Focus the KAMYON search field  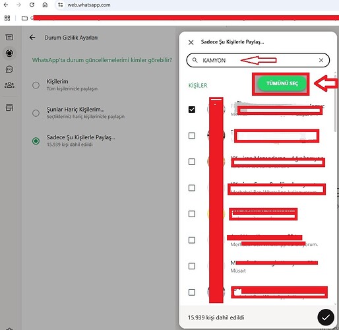258,60
